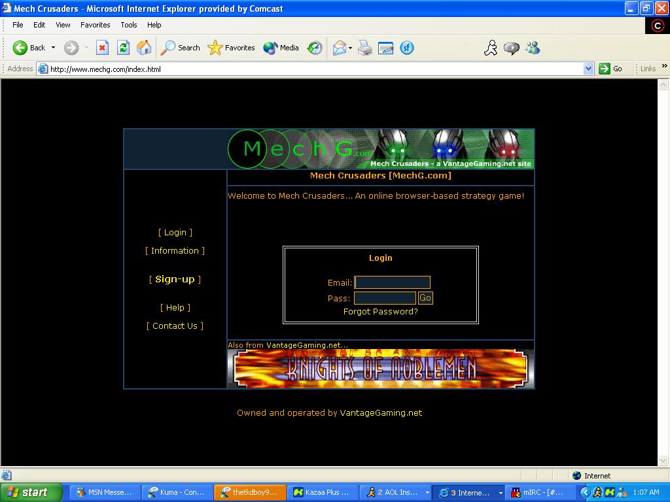This screenshot has height=502, width=670.
Task: Print the page with the printer icon
Action: (365, 48)
